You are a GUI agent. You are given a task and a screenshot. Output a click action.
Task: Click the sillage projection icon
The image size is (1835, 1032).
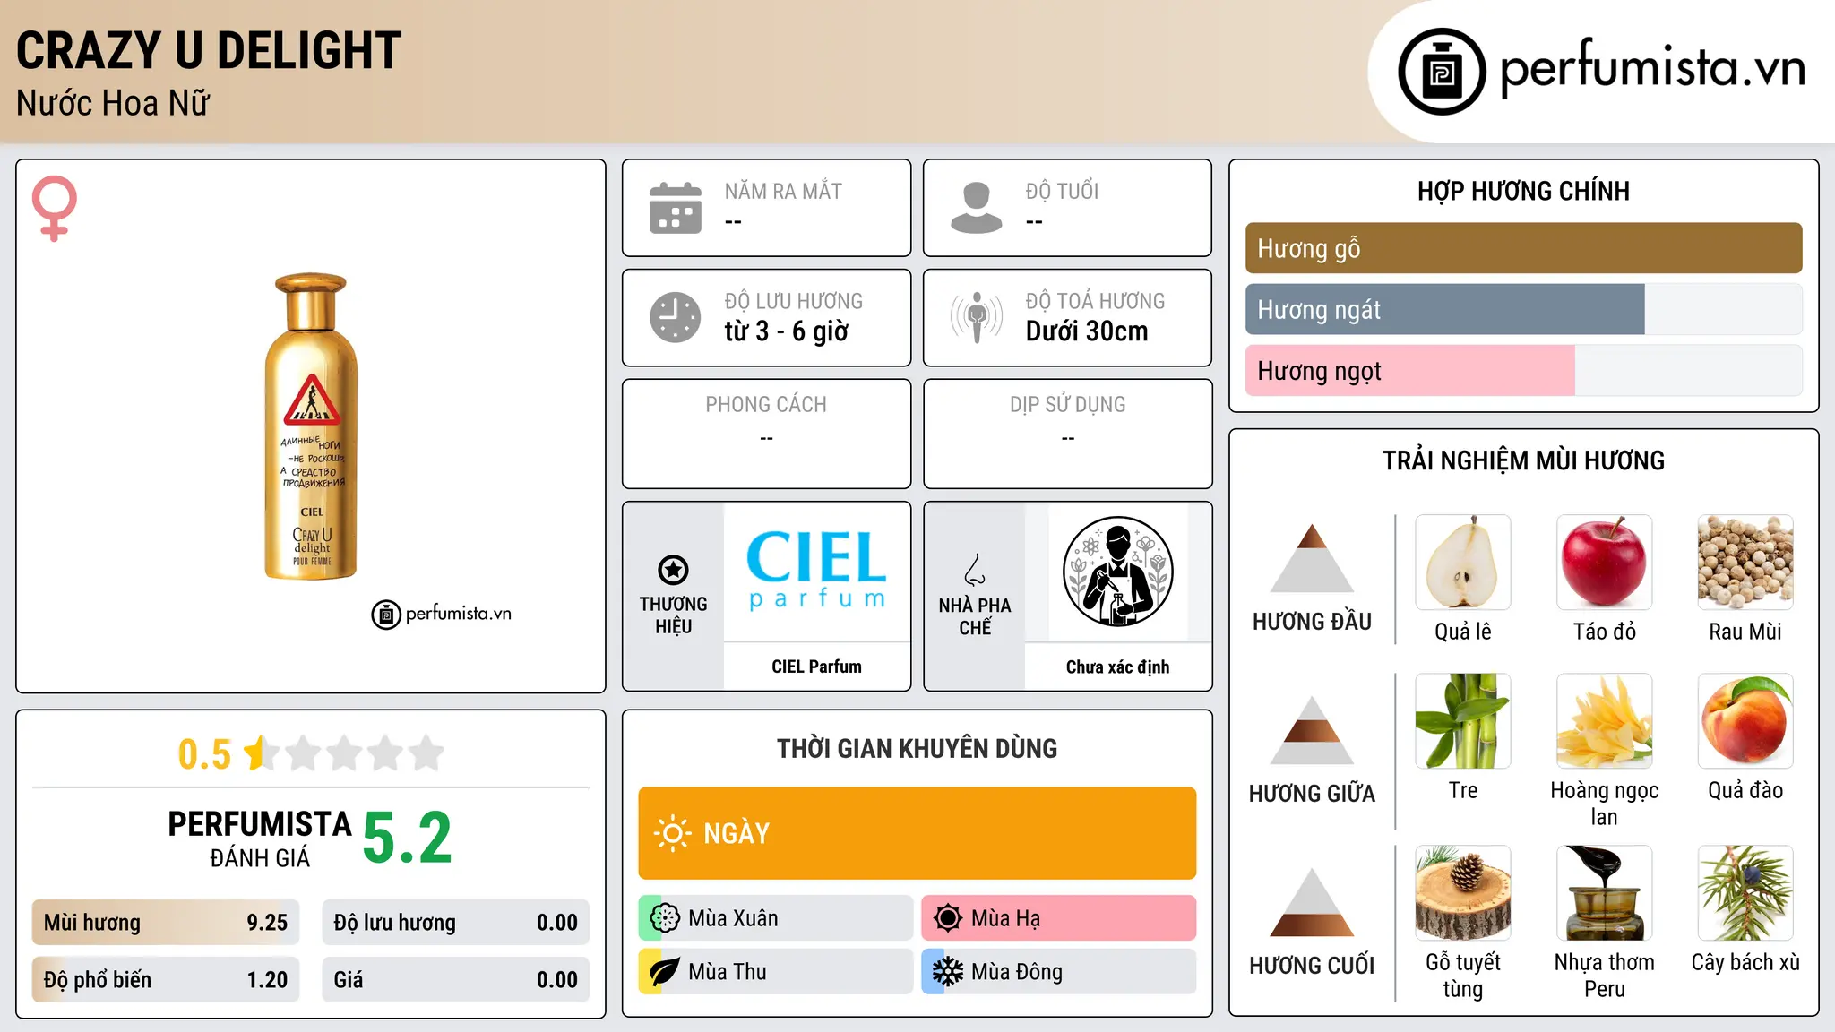tap(977, 317)
